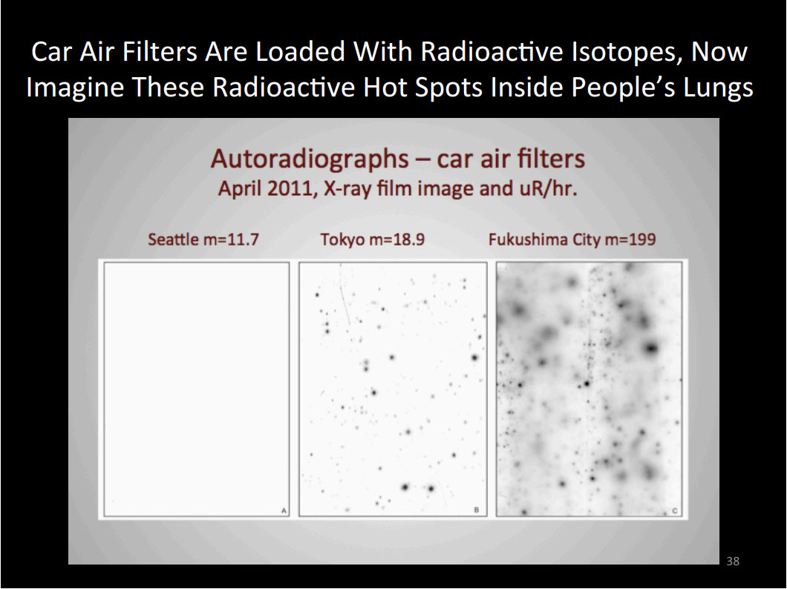Click the panel letter "A" marker
The height and width of the screenshot is (589, 787).
(284, 510)
